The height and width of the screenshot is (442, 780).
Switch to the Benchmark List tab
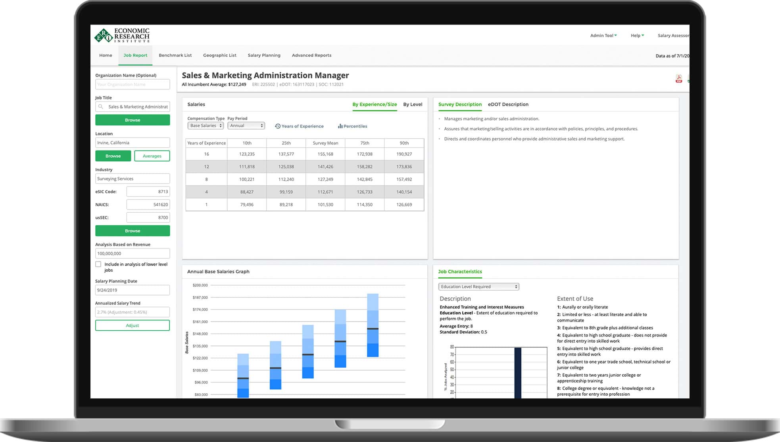175,55
